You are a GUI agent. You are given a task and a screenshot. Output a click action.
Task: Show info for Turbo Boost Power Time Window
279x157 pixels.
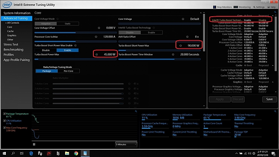tap(173, 55)
